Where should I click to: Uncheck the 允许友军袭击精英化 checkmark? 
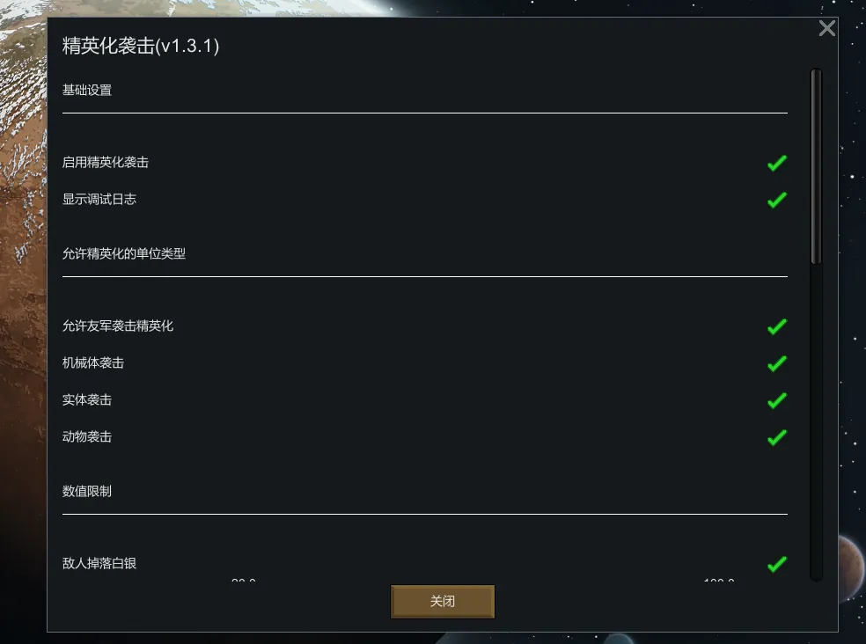tap(777, 326)
